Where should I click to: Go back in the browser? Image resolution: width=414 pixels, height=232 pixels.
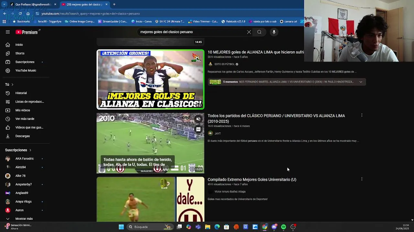pyautogui.click(x=5, y=14)
